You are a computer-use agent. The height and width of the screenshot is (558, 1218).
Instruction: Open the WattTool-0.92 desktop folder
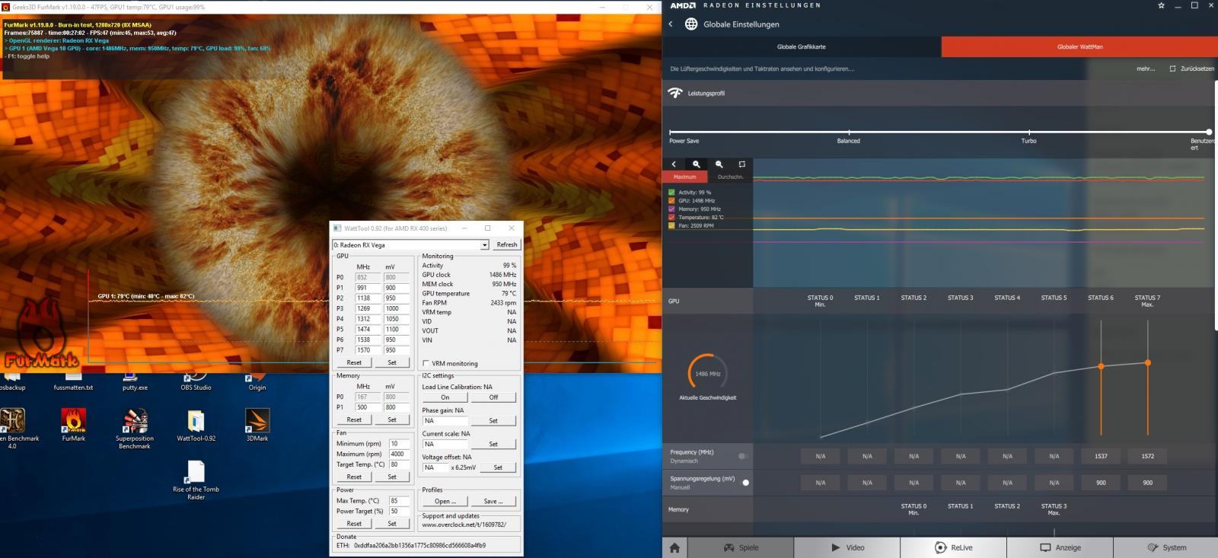196,425
